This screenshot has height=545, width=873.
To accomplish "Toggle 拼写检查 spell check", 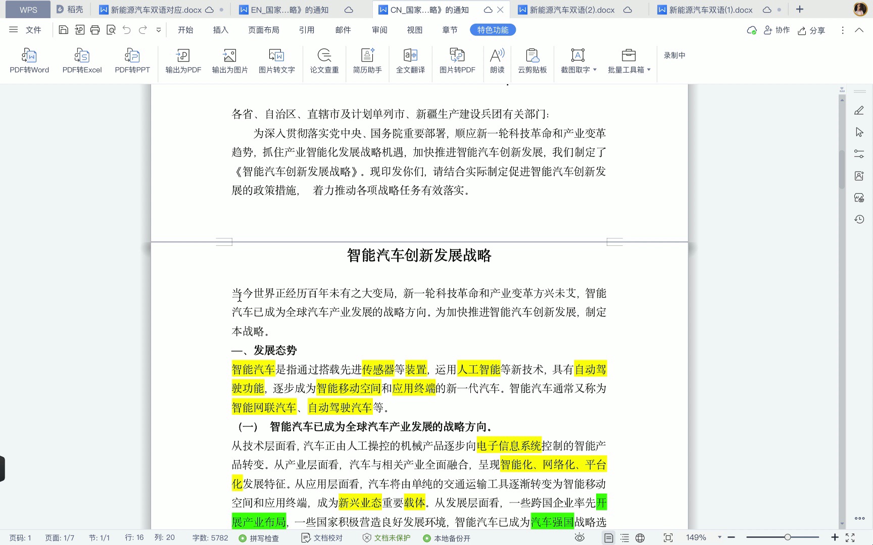I will pos(259,538).
